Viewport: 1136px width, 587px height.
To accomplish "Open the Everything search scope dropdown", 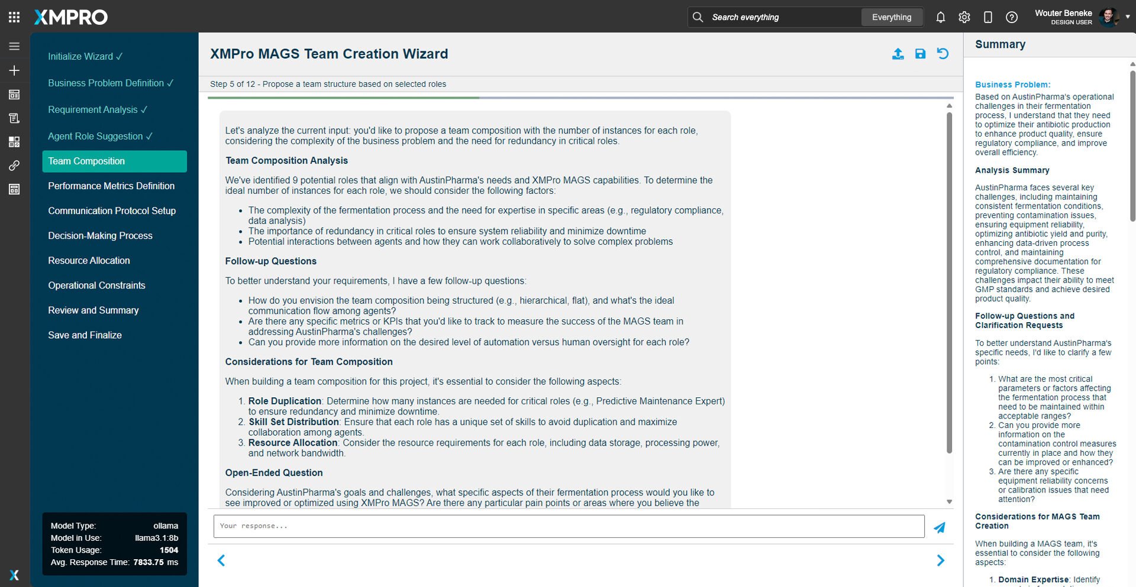I will click(x=891, y=17).
